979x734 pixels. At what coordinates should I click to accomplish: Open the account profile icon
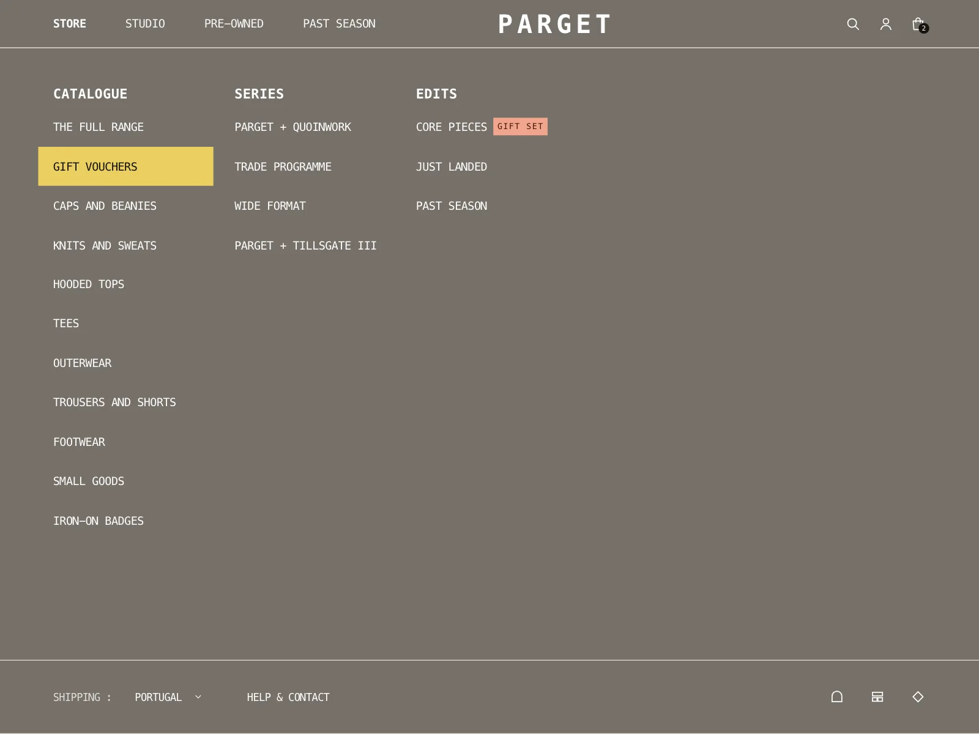click(885, 24)
